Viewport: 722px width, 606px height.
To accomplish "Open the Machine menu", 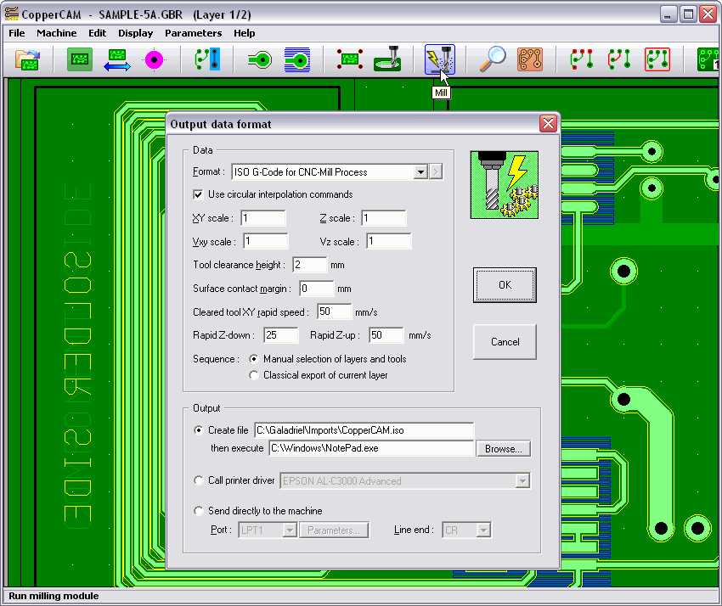I will (x=56, y=33).
